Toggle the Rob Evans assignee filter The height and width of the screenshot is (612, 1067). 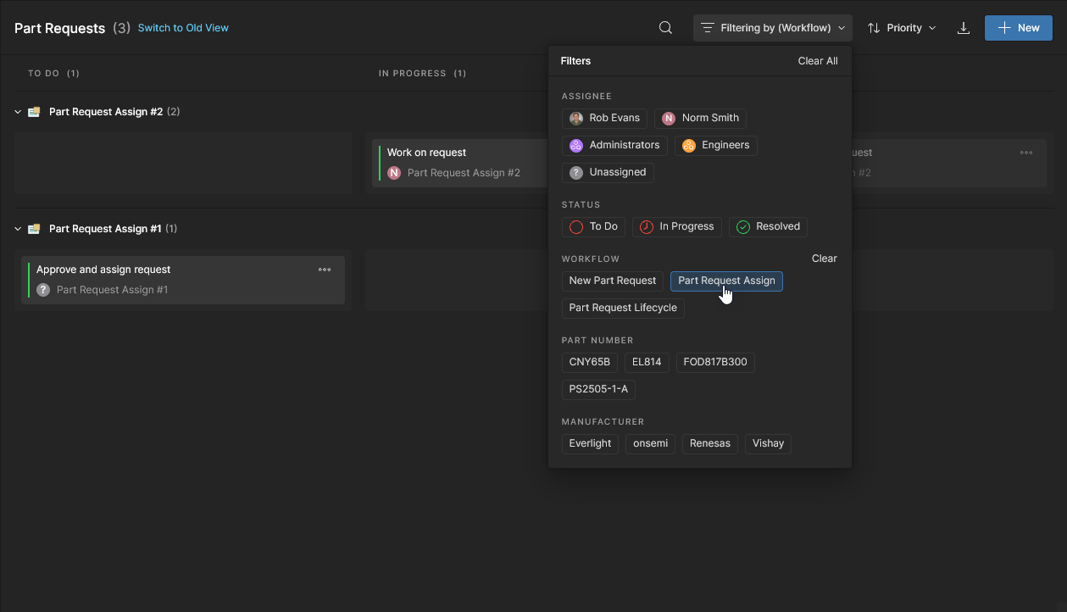(x=605, y=118)
